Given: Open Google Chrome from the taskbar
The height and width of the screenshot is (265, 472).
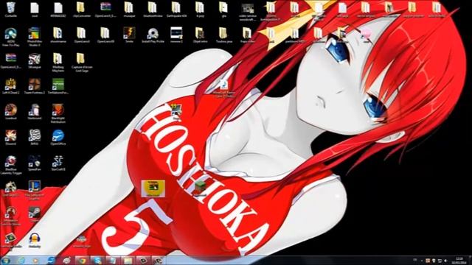Looking at the screenshot, I should point(81,260).
